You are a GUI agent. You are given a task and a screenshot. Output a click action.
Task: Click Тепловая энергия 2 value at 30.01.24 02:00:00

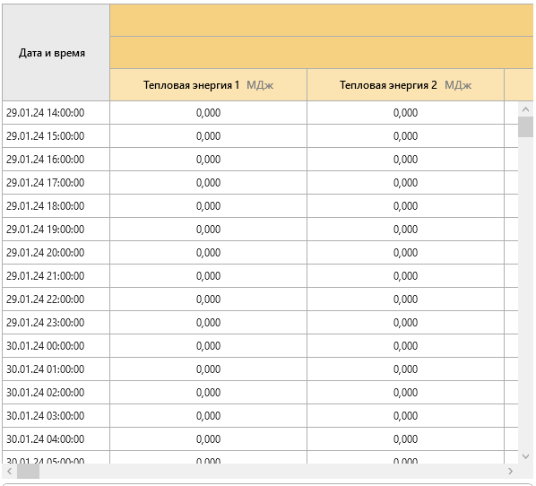406,392
